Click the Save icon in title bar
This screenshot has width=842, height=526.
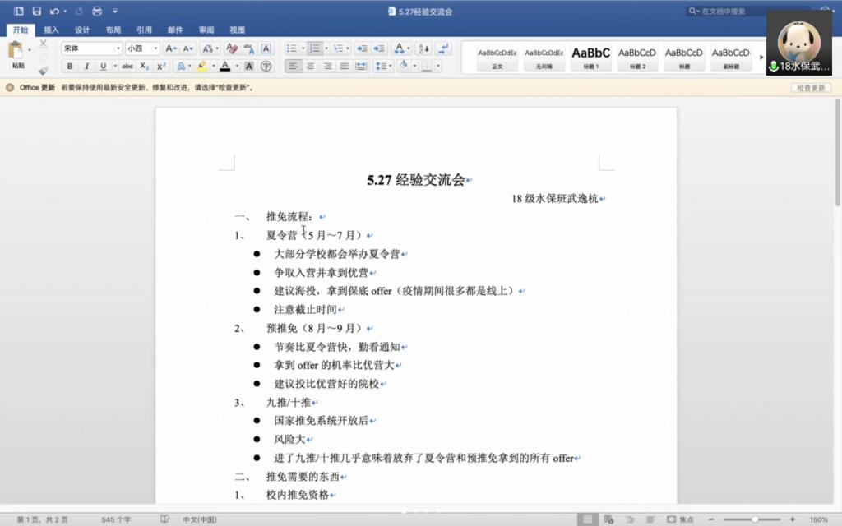[x=36, y=11]
